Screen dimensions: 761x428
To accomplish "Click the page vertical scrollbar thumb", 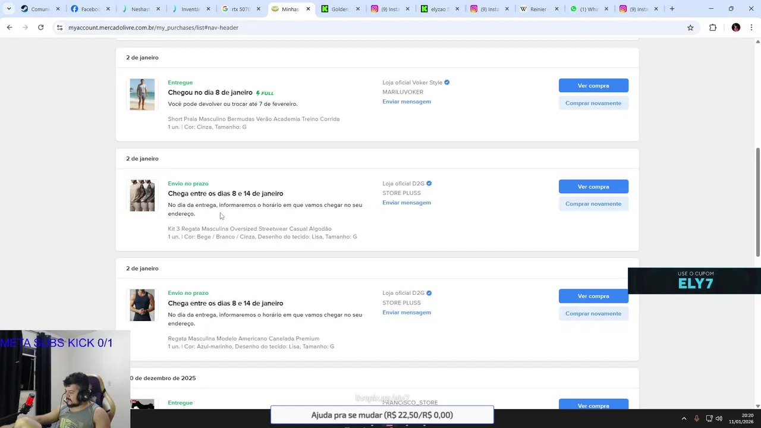I will (757, 202).
